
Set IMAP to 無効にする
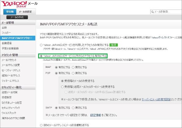[73, 68]
